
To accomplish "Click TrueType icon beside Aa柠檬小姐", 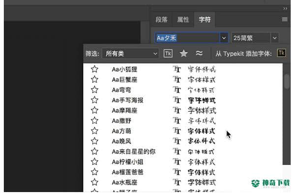I will coord(177,162).
